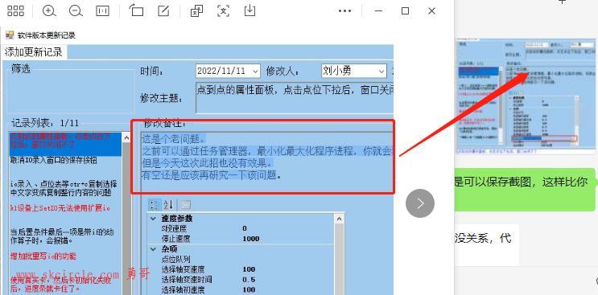Expand the date dropdown 2022/11/11
Image resolution: width=598 pixels, height=295 pixels.
229,71
